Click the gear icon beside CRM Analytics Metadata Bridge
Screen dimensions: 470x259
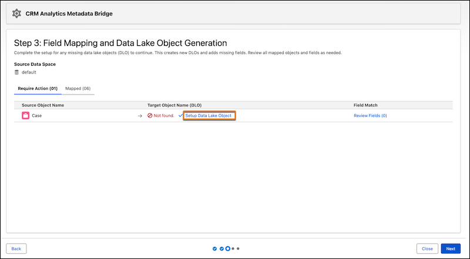[x=16, y=14]
